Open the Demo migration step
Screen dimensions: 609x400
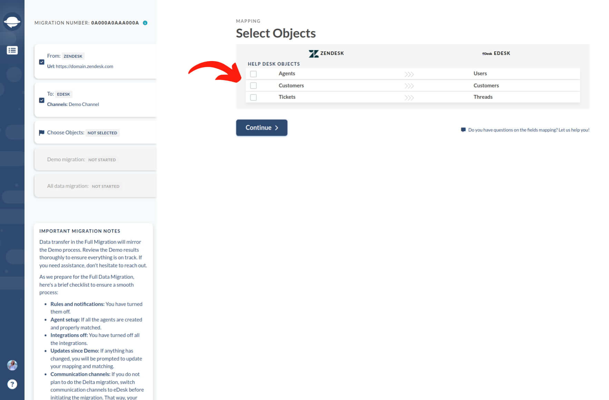pos(95,159)
